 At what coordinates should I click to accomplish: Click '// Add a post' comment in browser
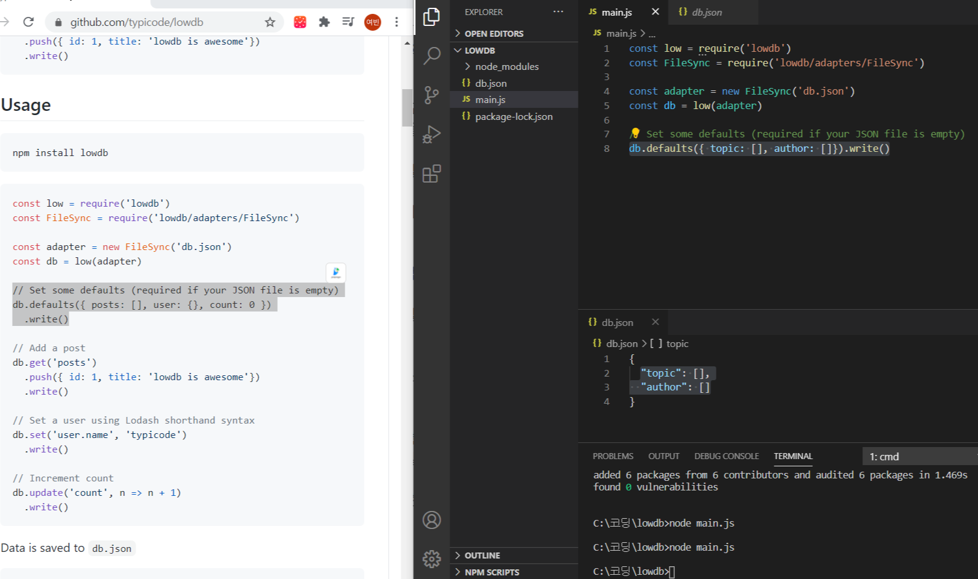pos(49,348)
